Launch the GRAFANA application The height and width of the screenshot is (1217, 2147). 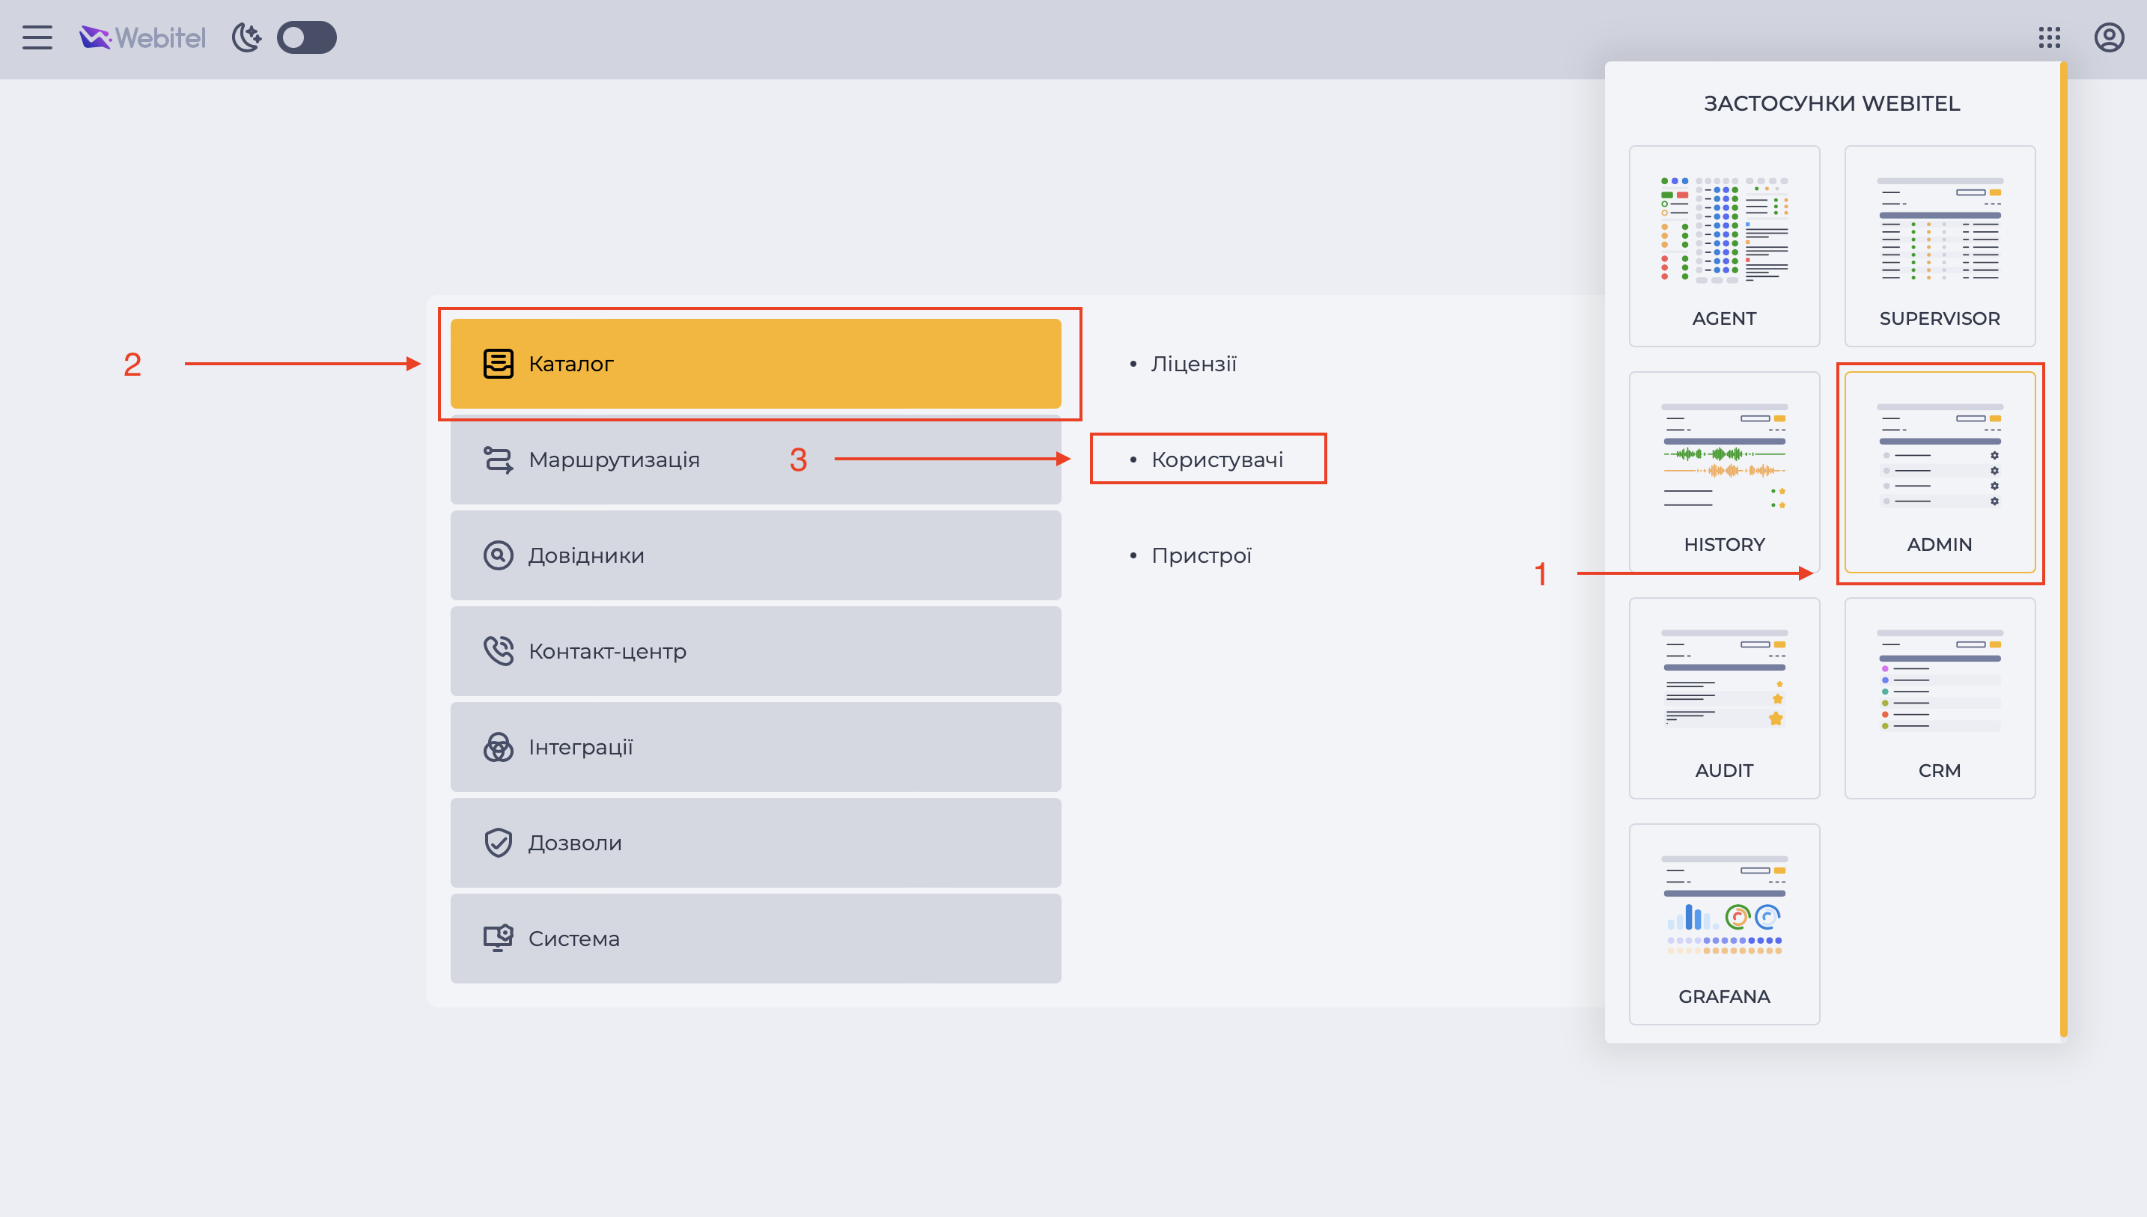pos(1724,924)
